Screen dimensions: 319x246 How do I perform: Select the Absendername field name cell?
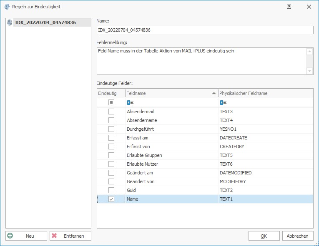coord(172,120)
